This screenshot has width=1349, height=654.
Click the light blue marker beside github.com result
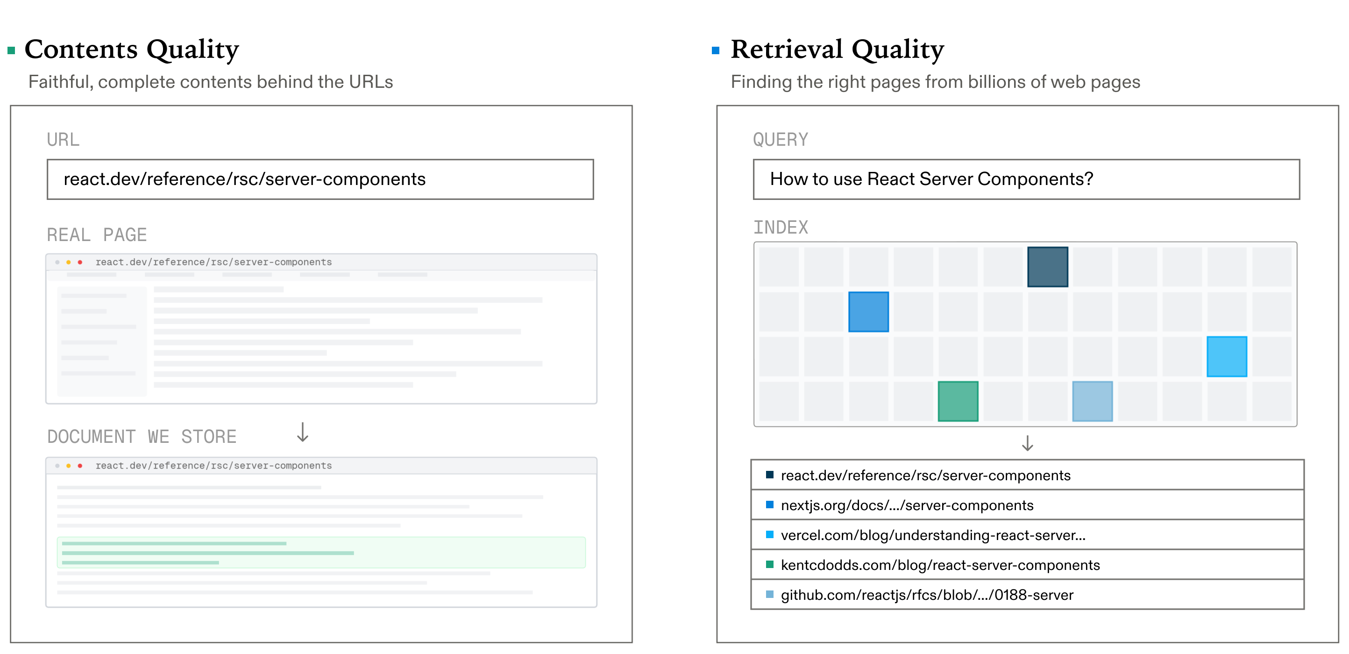pyautogui.click(x=769, y=594)
